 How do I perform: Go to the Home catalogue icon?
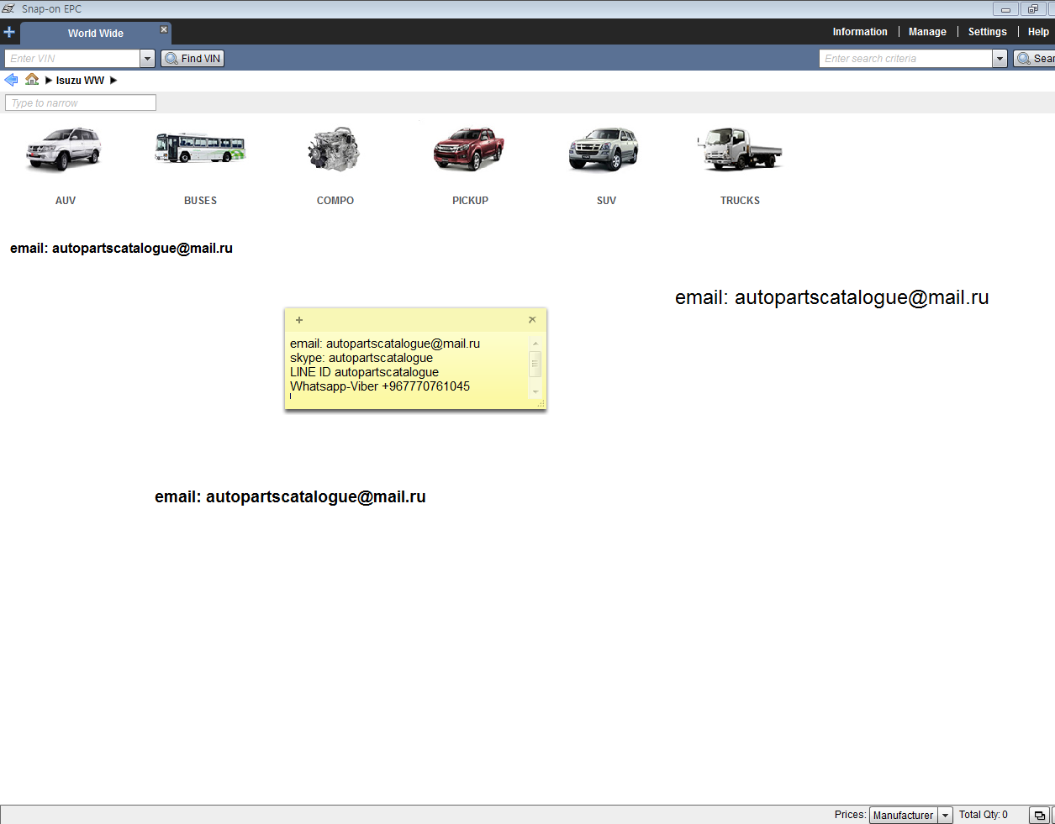32,80
